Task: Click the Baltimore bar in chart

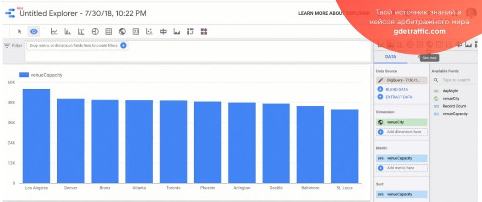Action: [310, 144]
